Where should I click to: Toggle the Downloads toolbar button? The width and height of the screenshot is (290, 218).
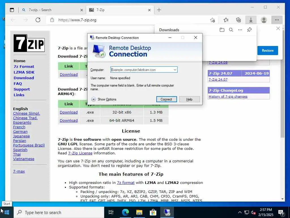251,20
